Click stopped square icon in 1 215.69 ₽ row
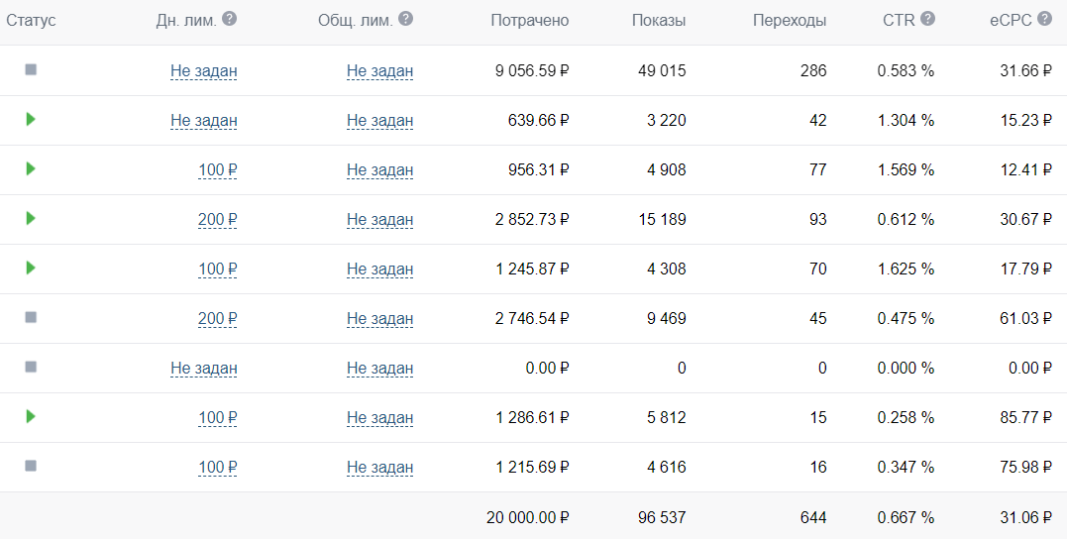The width and height of the screenshot is (1067, 539). [31, 466]
